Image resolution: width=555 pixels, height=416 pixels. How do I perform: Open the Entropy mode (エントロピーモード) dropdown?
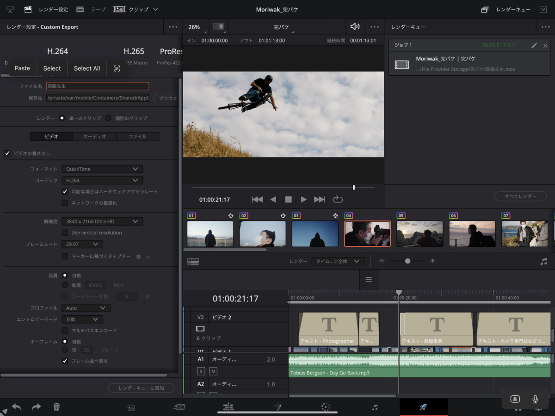(x=82, y=319)
